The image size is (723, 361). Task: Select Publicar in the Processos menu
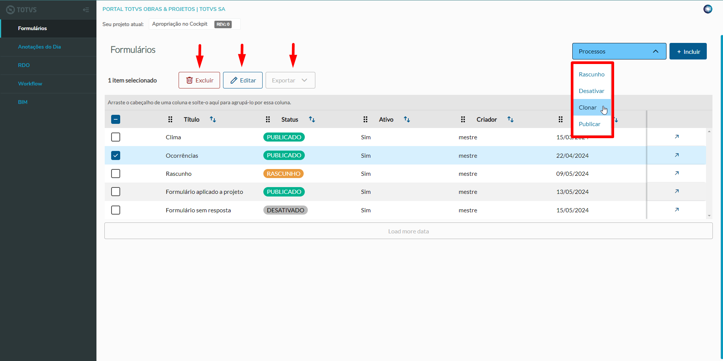click(x=592, y=124)
